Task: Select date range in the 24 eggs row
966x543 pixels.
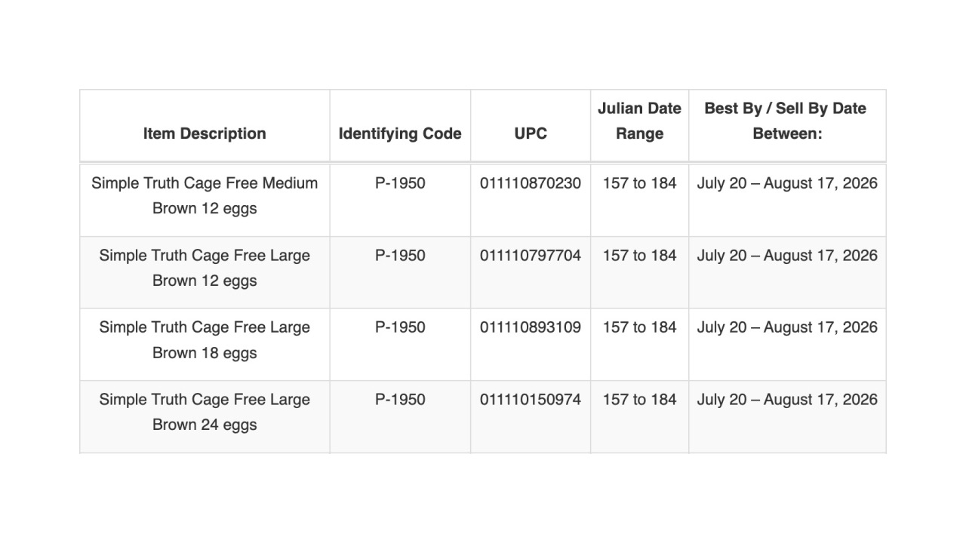Action: pyautogui.click(x=787, y=400)
